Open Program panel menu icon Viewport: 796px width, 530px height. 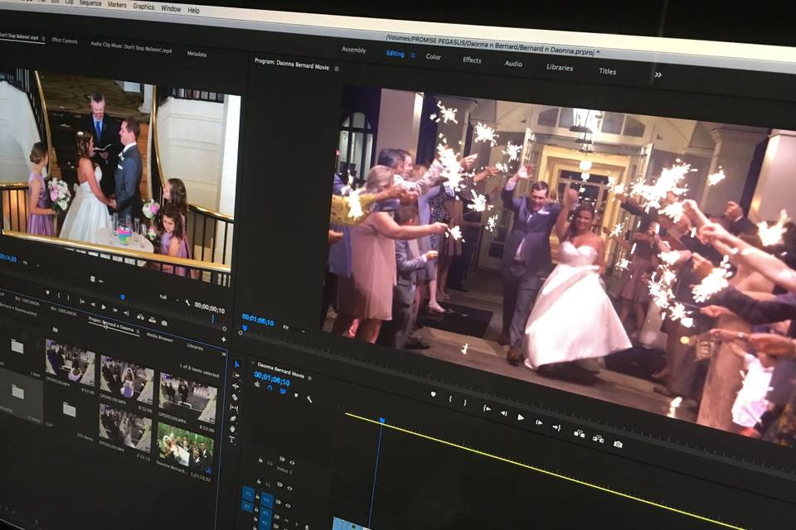(337, 69)
